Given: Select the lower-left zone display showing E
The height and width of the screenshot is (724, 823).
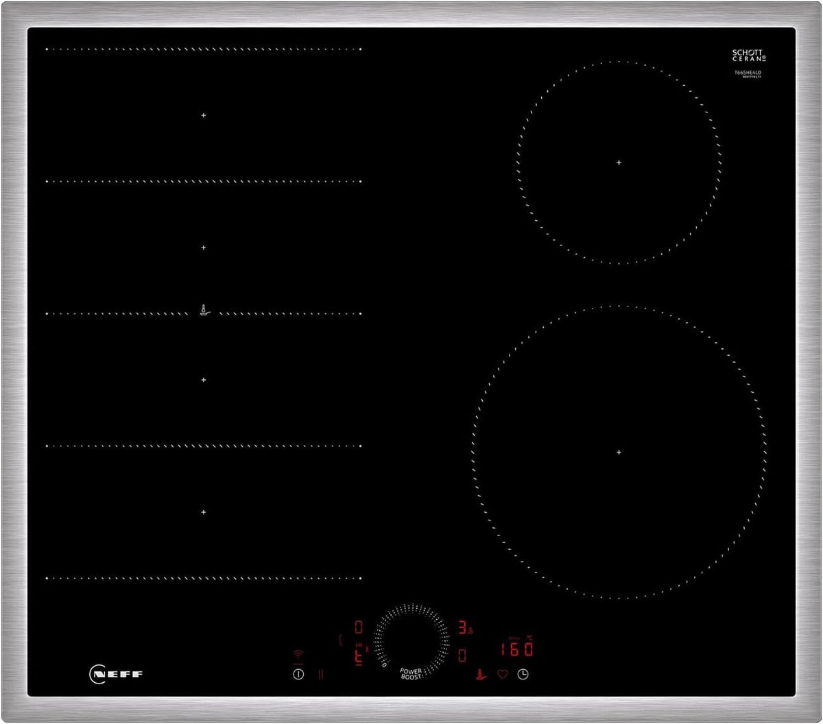Looking at the screenshot, I should [x=358, y=656].
